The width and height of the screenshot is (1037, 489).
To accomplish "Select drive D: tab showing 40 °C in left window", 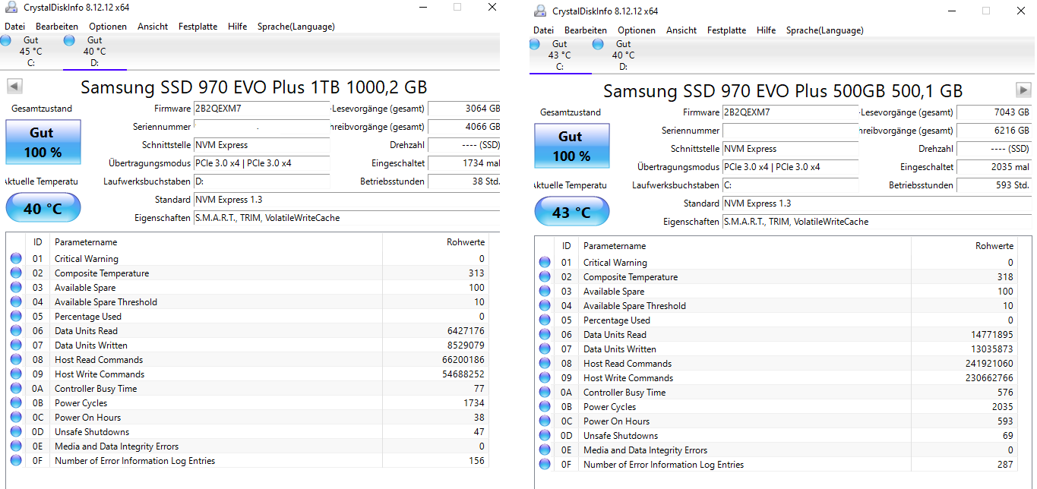I will pyautogui.click(x=94, y=52).
